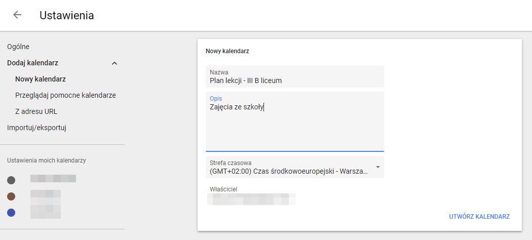Select the blue calendar color dot
Screen dimensions: 532x240
[11, 213]
